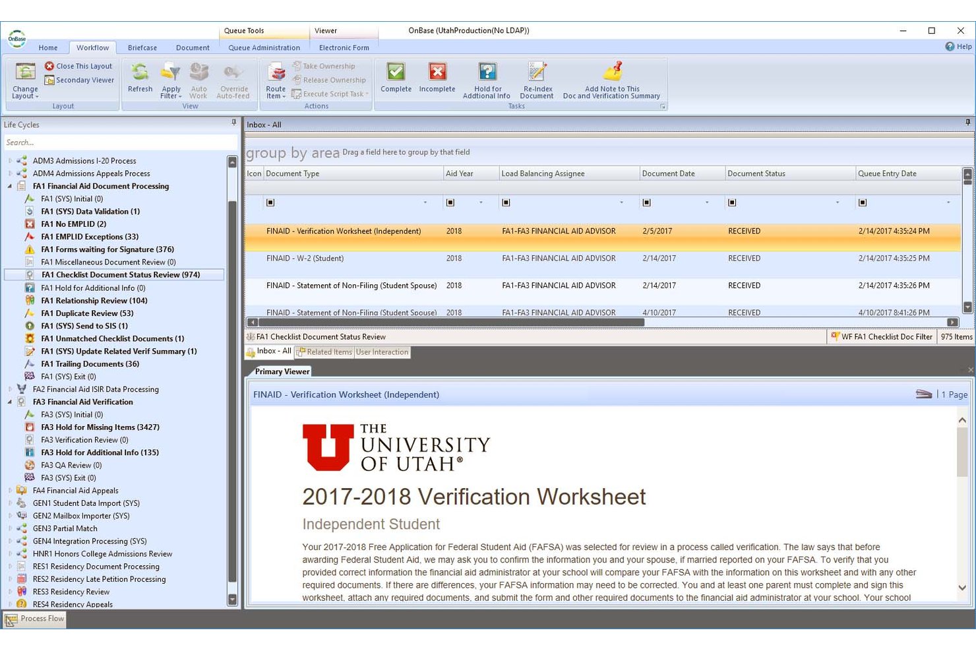Screen dimensions: 976x651
Task: Switch to the User Interaction tab
Action: coord(382,352)
